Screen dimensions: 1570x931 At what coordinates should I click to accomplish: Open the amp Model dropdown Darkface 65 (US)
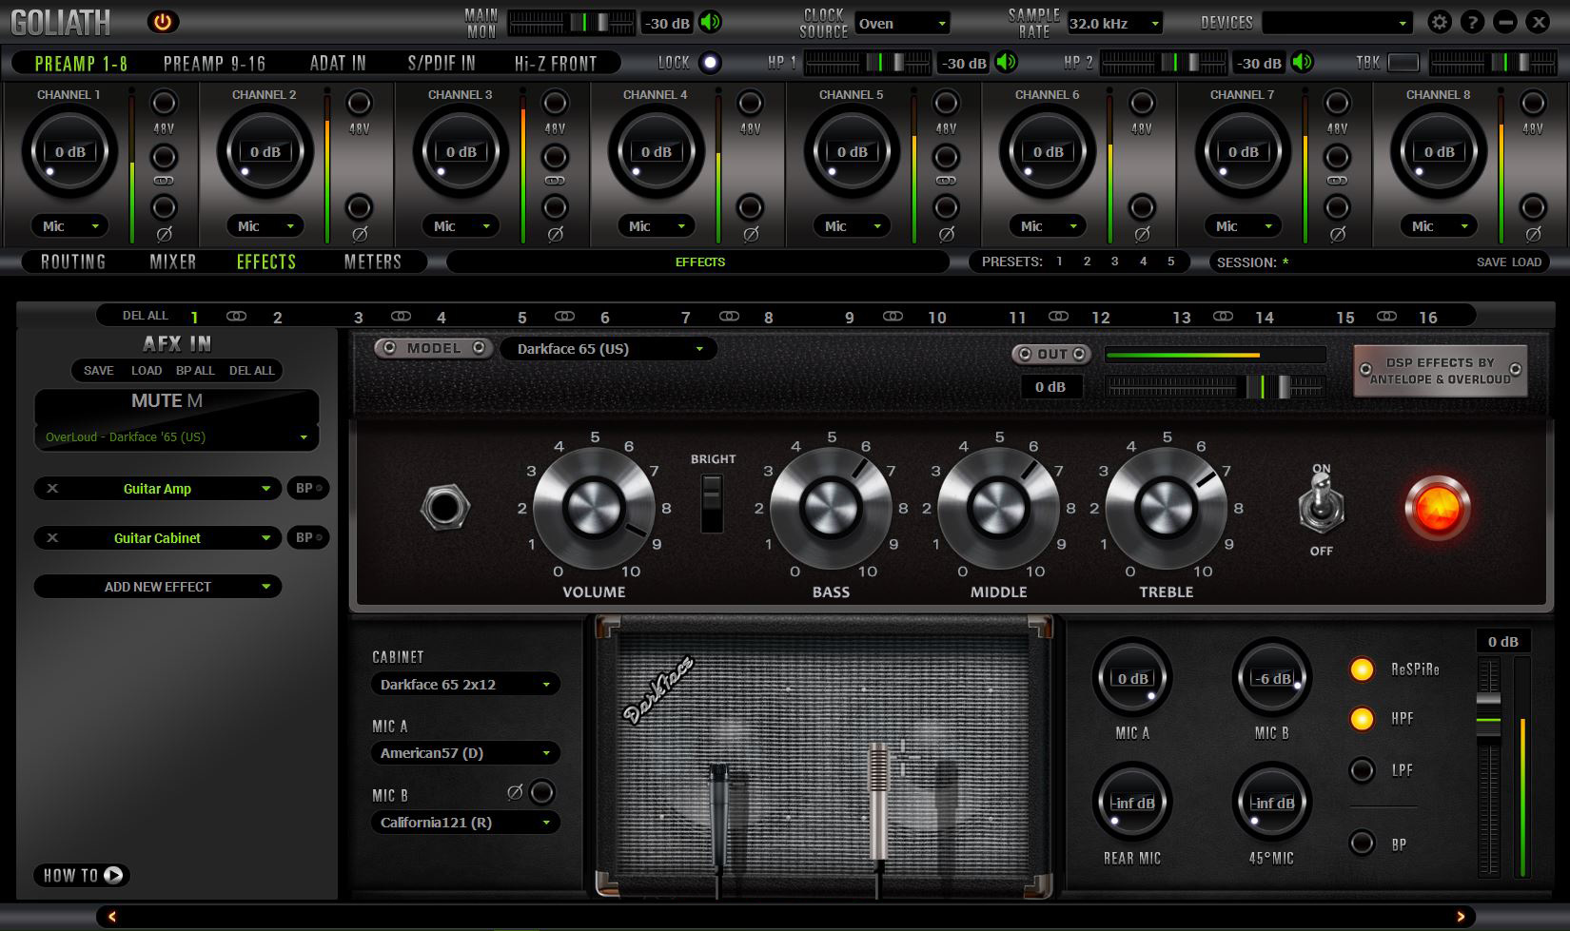tap(609, 349)
